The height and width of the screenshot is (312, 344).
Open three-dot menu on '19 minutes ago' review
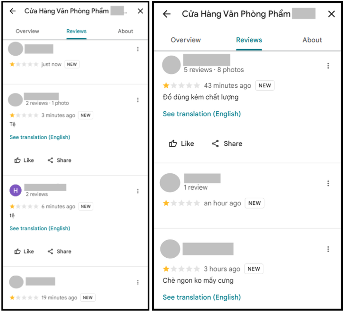tap(138, 282)
